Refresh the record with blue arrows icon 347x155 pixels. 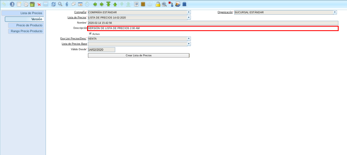53,4
